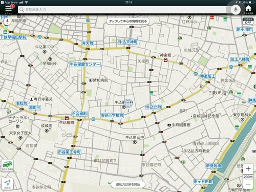
Task: Select 筑土八幡町 intersection label
Action: 240,59
